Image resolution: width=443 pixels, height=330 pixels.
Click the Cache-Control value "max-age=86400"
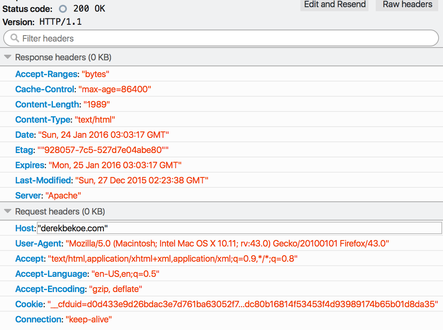tap(115, 89)
